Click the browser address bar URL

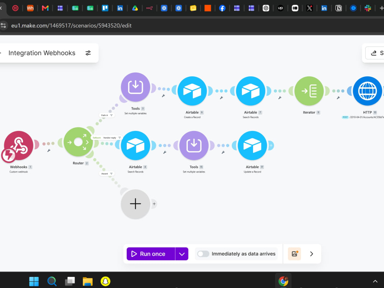click(71, 25)
